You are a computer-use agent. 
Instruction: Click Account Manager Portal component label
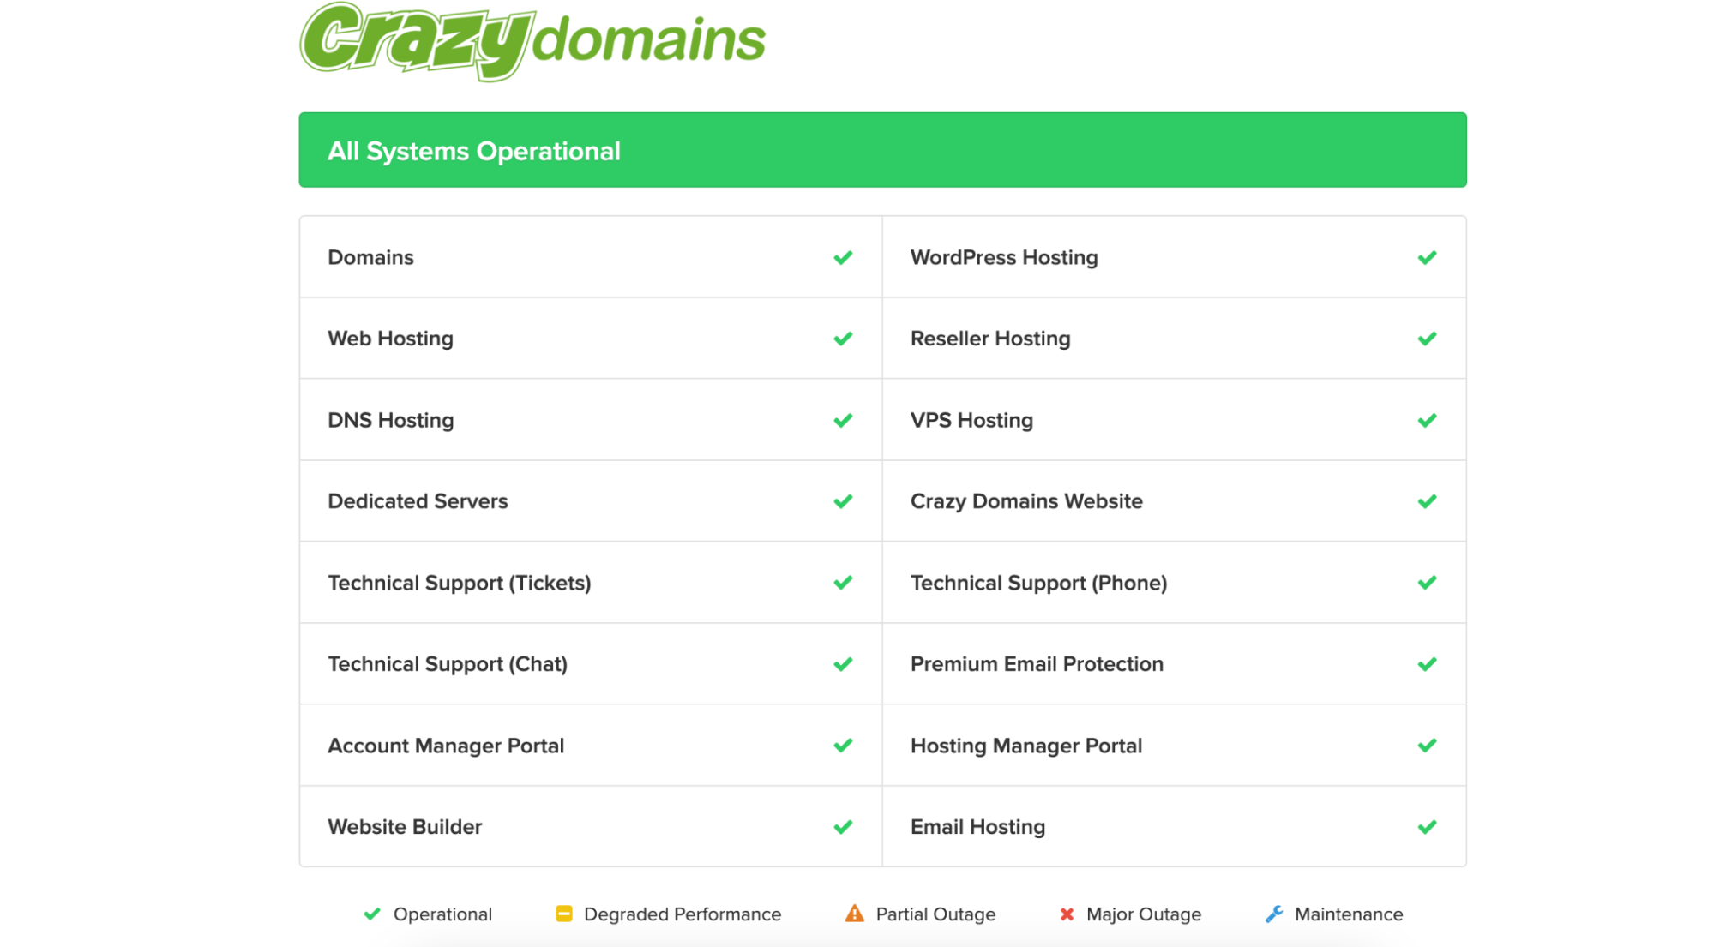point(445,746)
